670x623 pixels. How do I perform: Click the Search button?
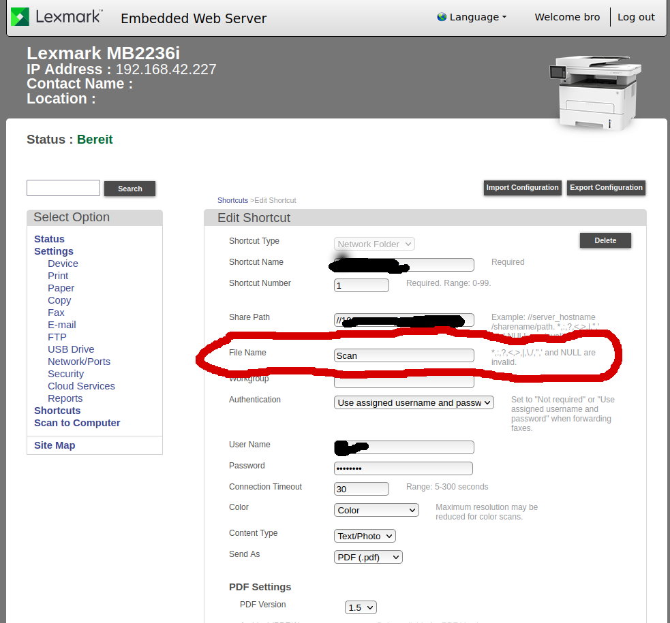tap(130, 189)
